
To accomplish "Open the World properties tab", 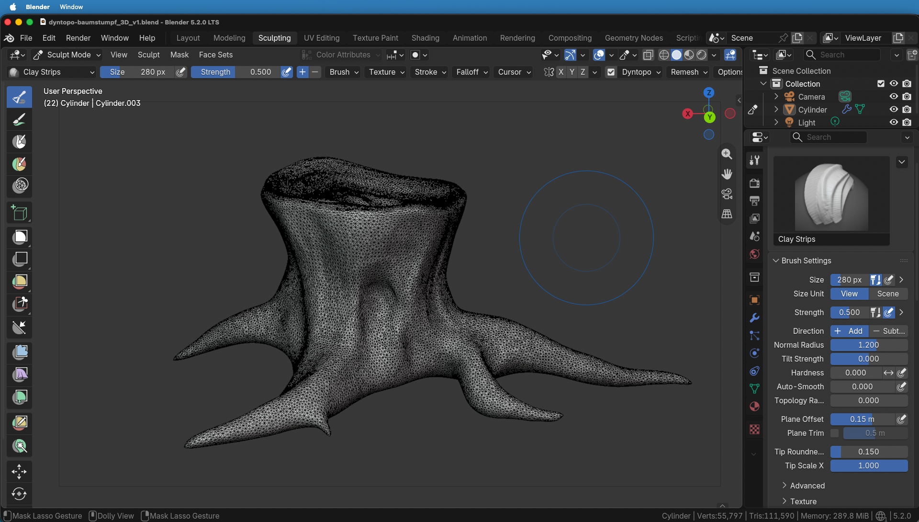I will [x=755, y=254].
